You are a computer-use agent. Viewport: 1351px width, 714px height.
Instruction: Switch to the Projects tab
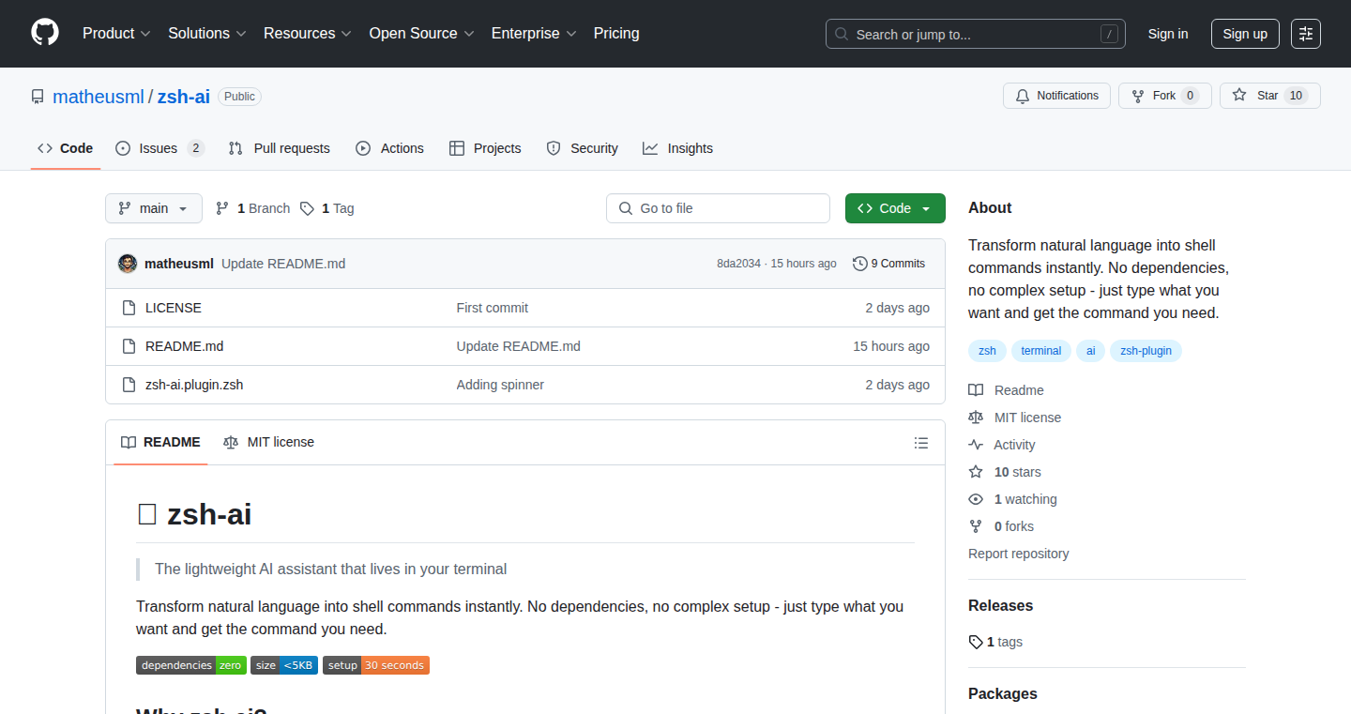coord(485,148)
